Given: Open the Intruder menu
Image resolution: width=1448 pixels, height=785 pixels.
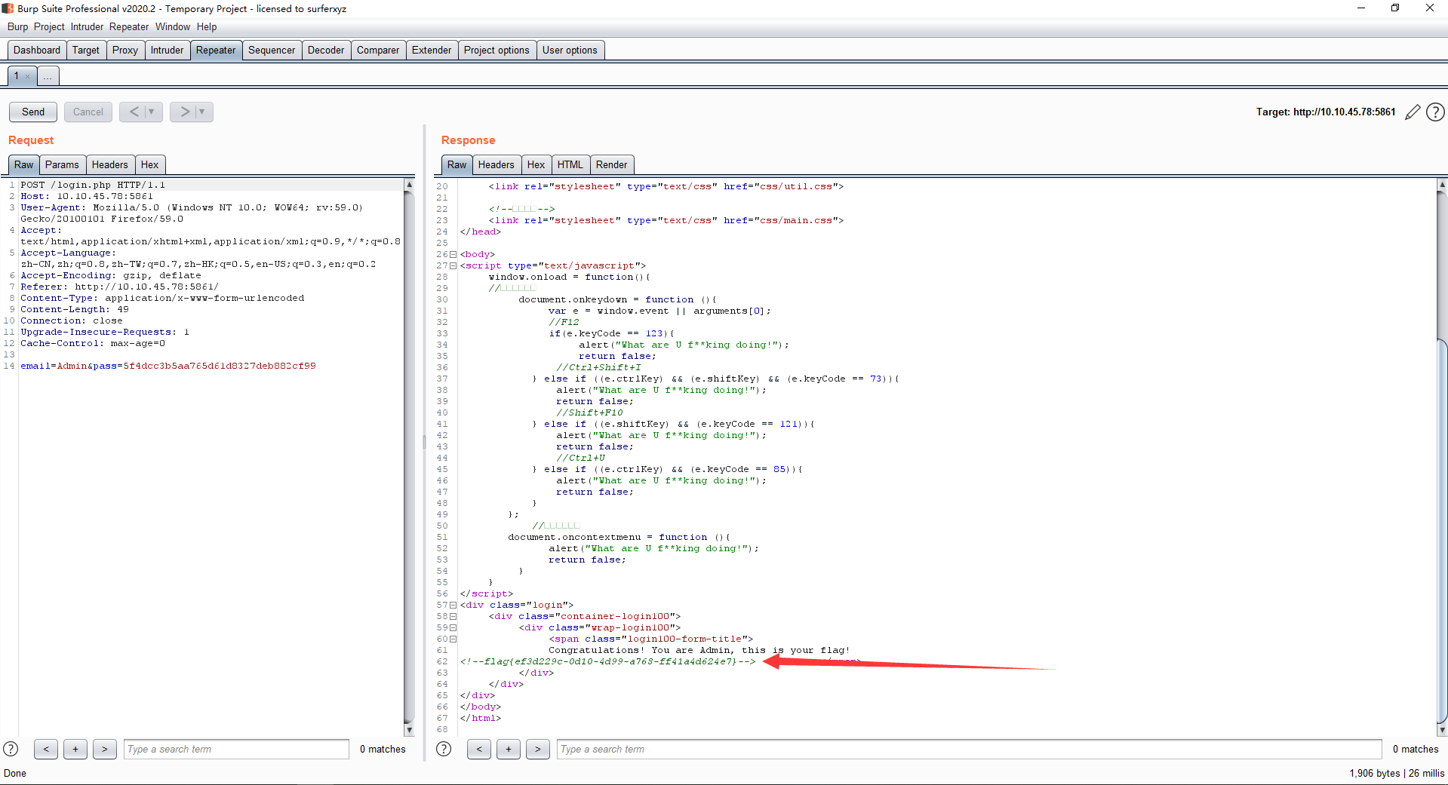Looking at the screenshot, I should 87,26.
